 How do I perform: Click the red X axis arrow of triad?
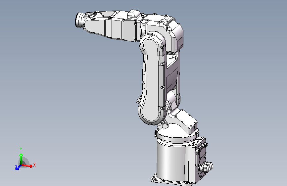pyautogui.click(x=27, y=166)
